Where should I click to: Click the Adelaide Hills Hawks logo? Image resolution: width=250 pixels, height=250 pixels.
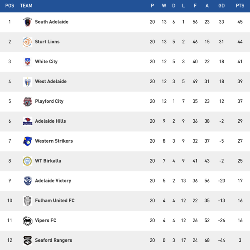tap(27, 121)
